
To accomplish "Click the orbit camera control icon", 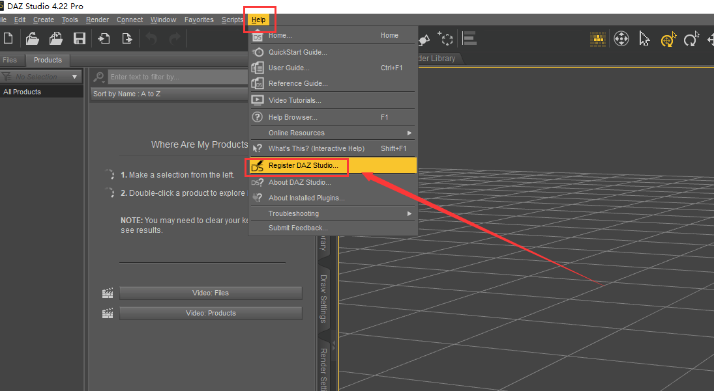I will coord(621,38).
